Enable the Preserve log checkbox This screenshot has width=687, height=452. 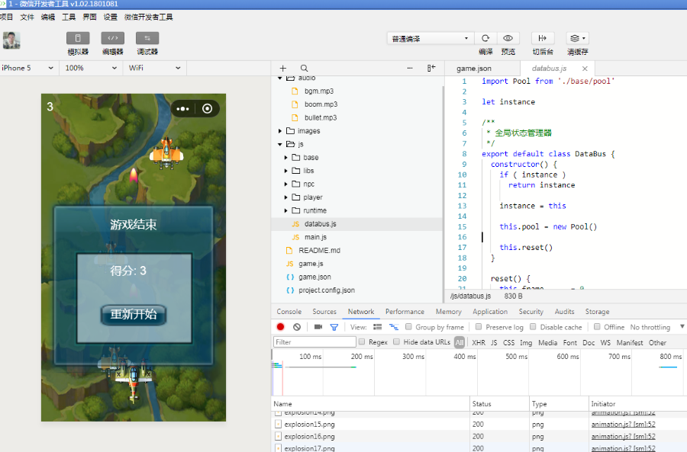pyautogui.click(x=479, y=327)
